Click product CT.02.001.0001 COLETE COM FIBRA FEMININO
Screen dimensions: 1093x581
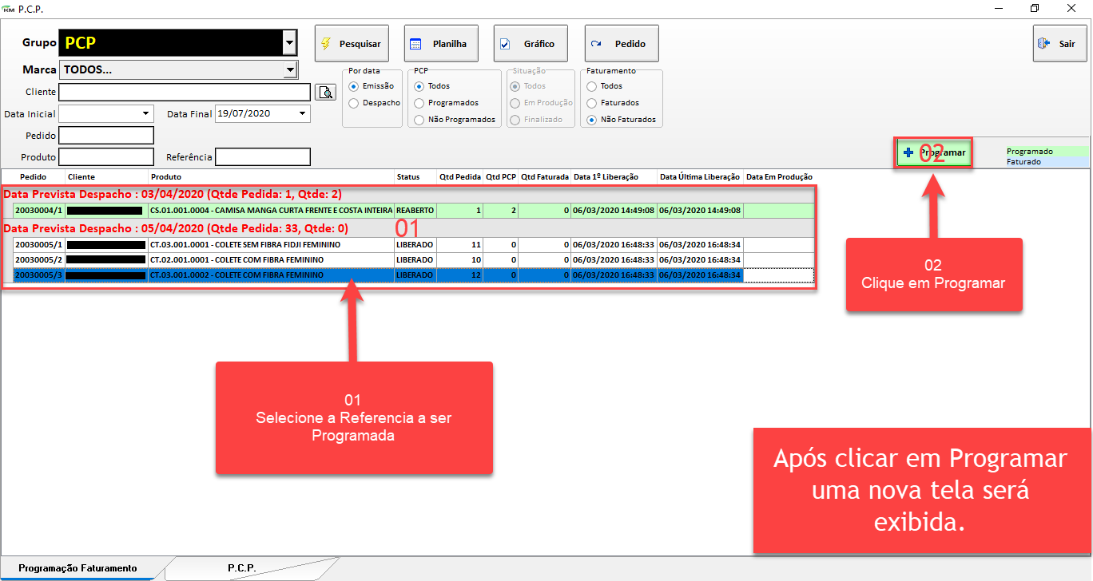(271, 259)
